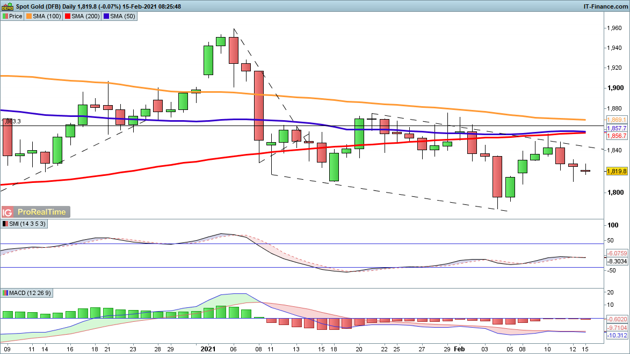
Task: Open the SMA (200) indicator settings label
Action: [85, 16]
